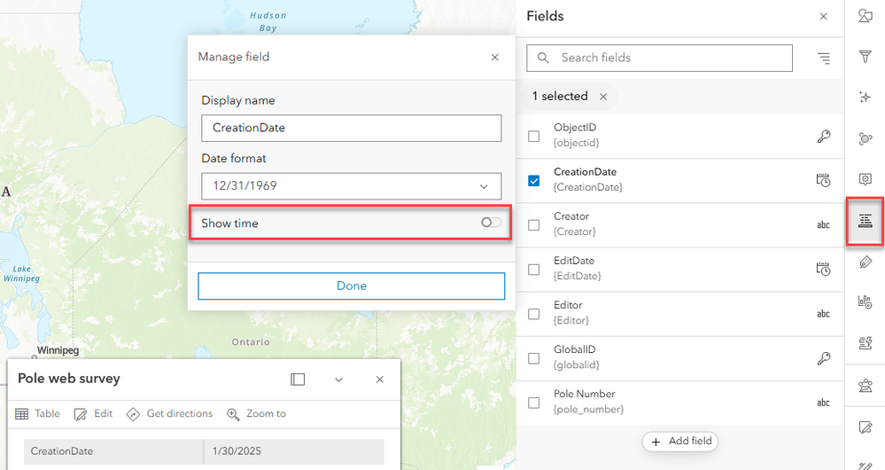
Task: Click the Done button
Action: 351,286
